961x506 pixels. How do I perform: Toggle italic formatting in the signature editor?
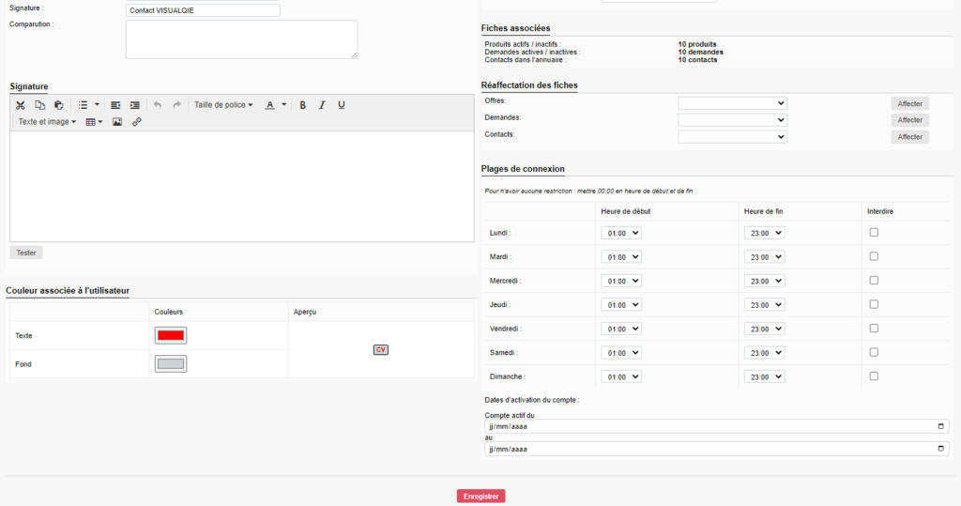tap(322, 105)
